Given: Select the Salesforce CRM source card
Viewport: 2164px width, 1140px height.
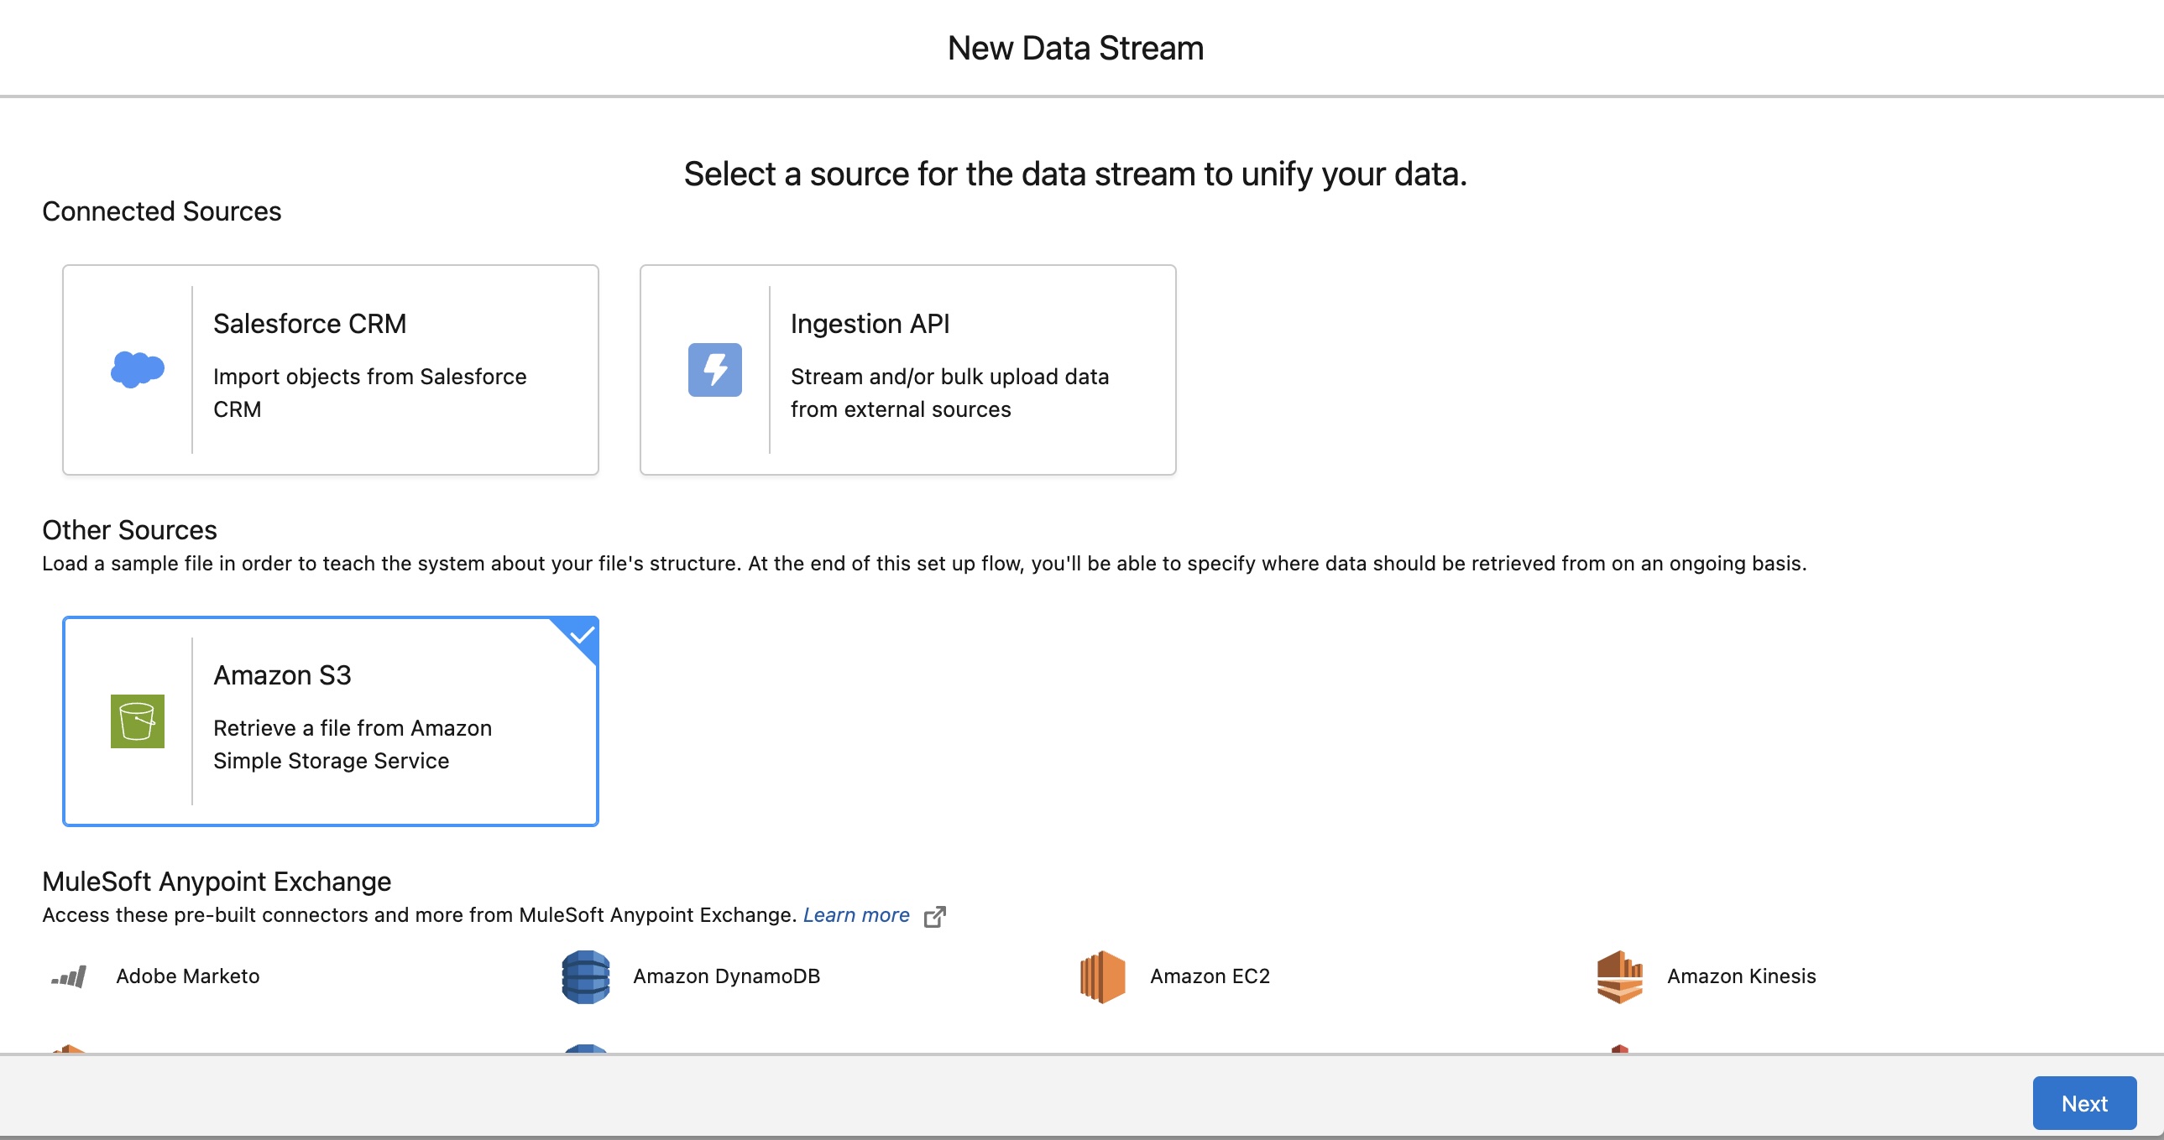Looking at the screenshot, I should [330, 370].
